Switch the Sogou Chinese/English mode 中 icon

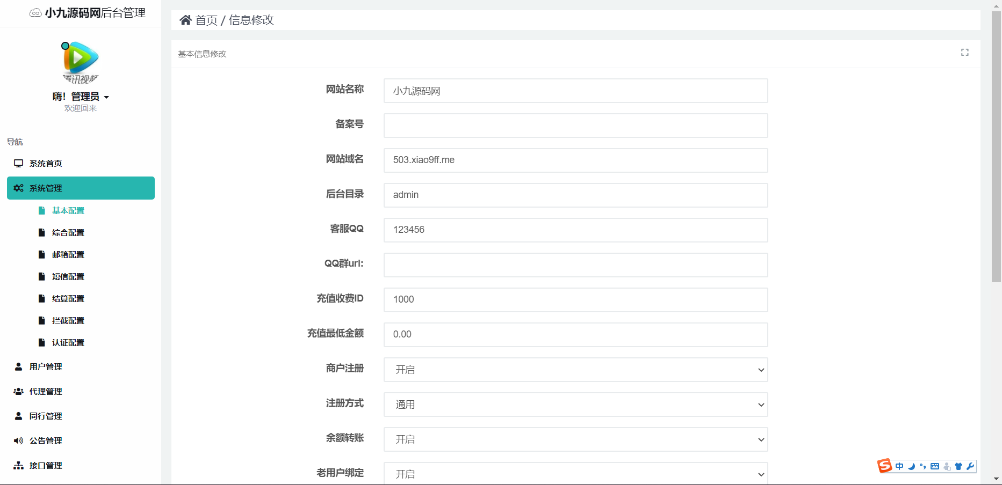point(899,466)
